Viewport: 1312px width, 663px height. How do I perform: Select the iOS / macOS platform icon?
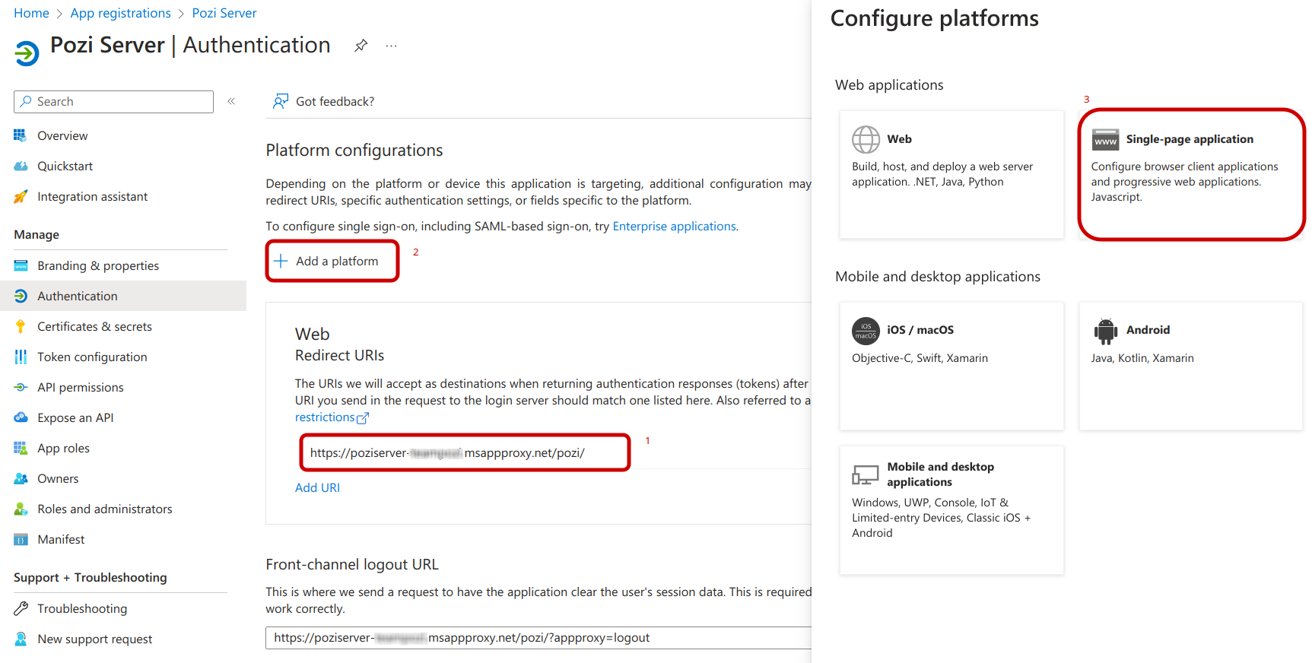click(x=866, y=331)
